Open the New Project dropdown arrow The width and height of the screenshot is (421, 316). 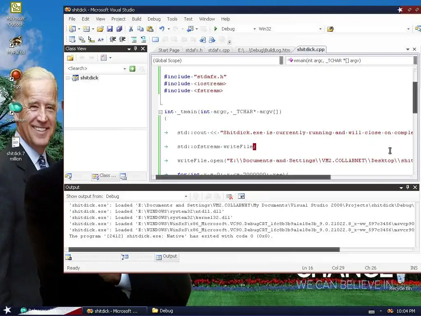pos(79,29)
